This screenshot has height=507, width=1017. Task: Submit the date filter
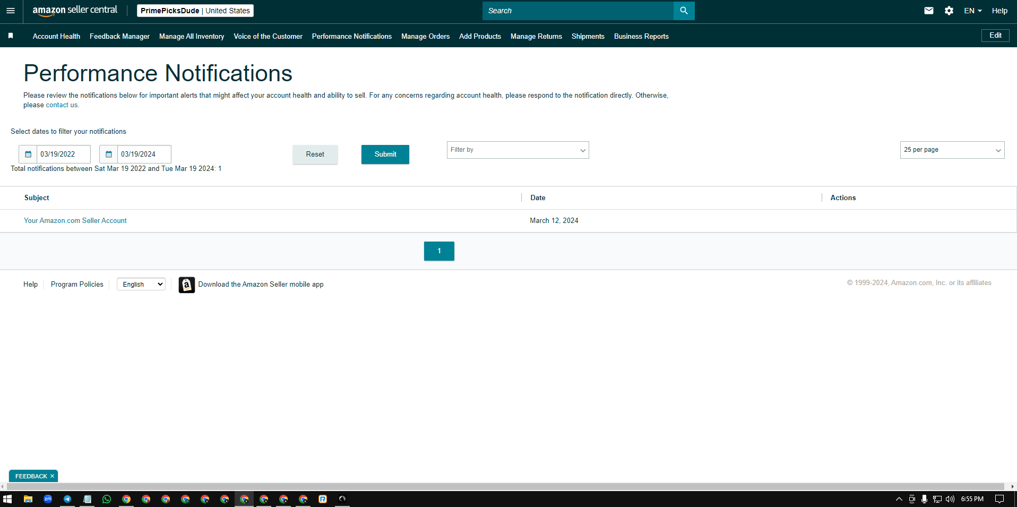click(385, 154)
